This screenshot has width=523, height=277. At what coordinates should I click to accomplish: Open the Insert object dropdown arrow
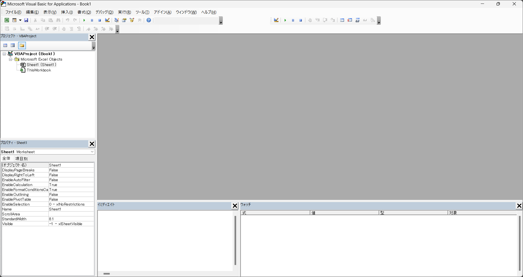(20, 20)
